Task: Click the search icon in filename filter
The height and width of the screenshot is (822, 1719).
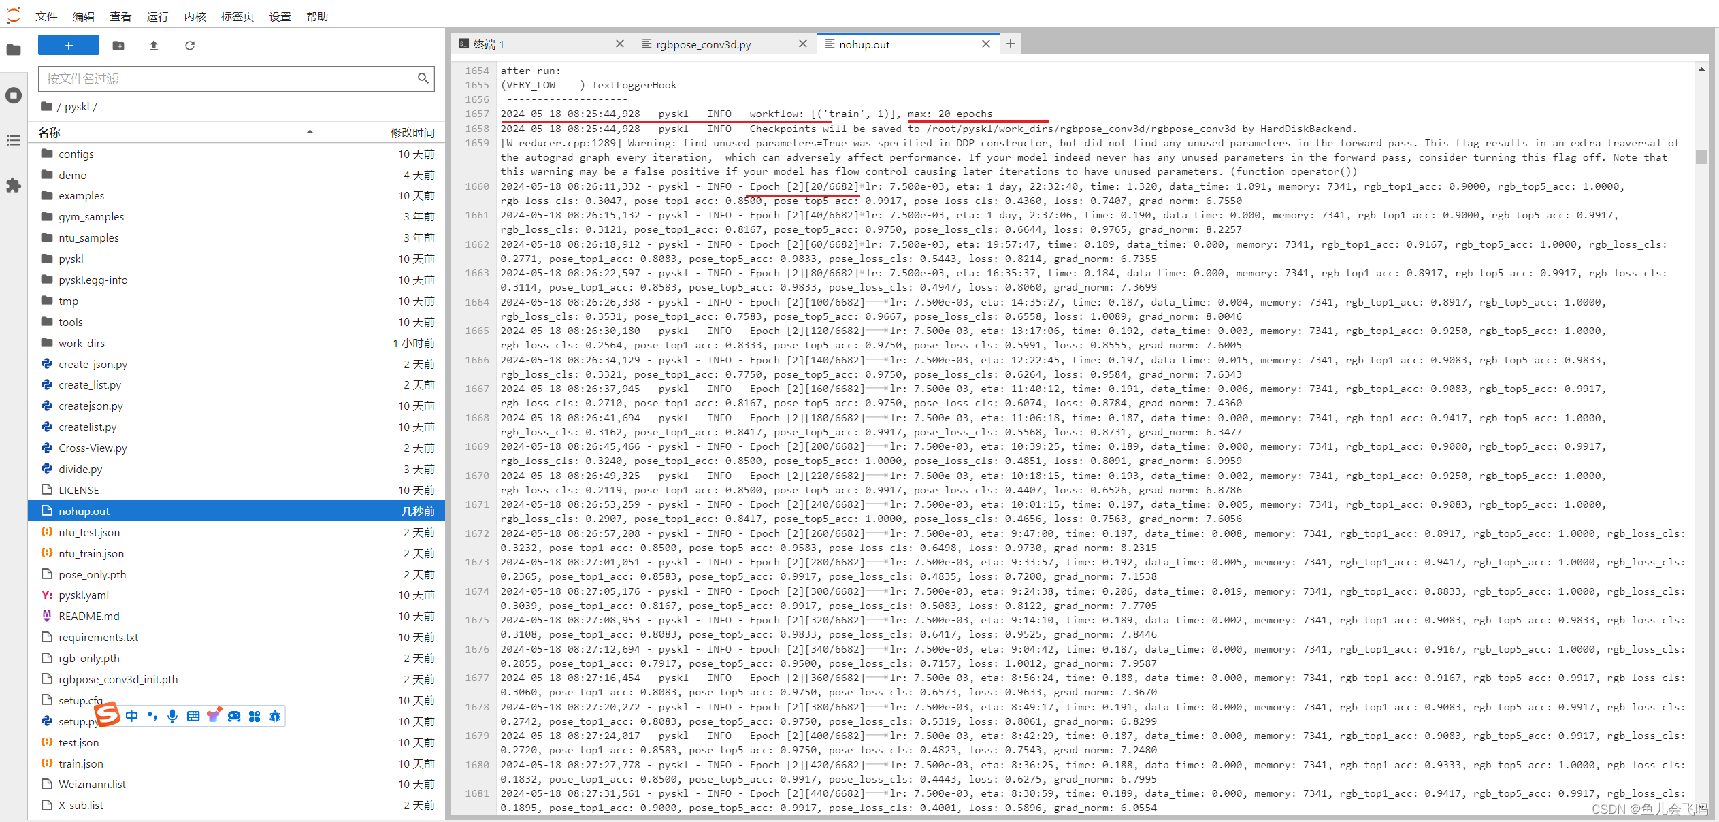Action: point(423,78)
